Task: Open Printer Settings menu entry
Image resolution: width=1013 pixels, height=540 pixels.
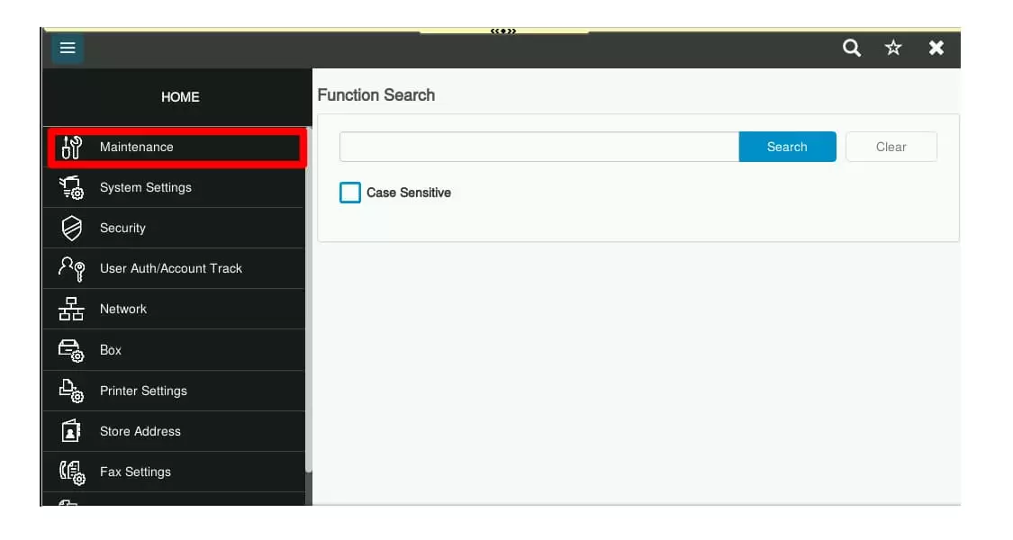Action: [174, 391]
